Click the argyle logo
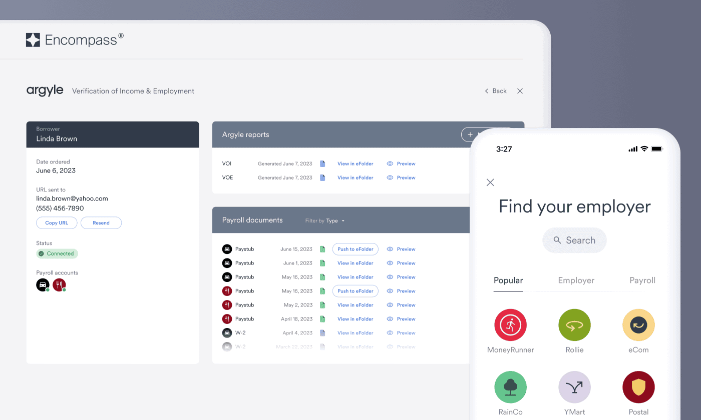Image resolution: width=701 pixels, height=420 pixels. tap(45, 90)
